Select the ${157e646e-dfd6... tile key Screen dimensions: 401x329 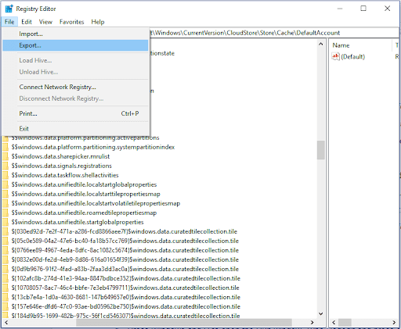pyautogui.click(x=125, y=306)
